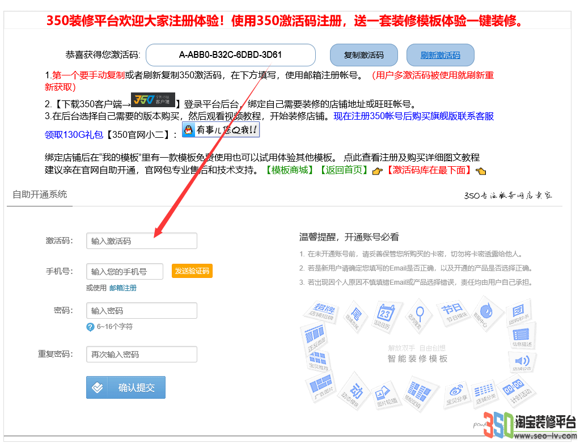Focus the 再次输入密码 field
This screenshot has width=580, height=443.
click(x=142, y=354)
